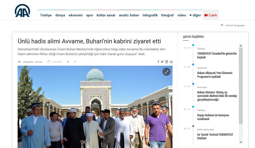255x148 pixels.
Task: Print the article using printer icon
Action: (171, 62)
